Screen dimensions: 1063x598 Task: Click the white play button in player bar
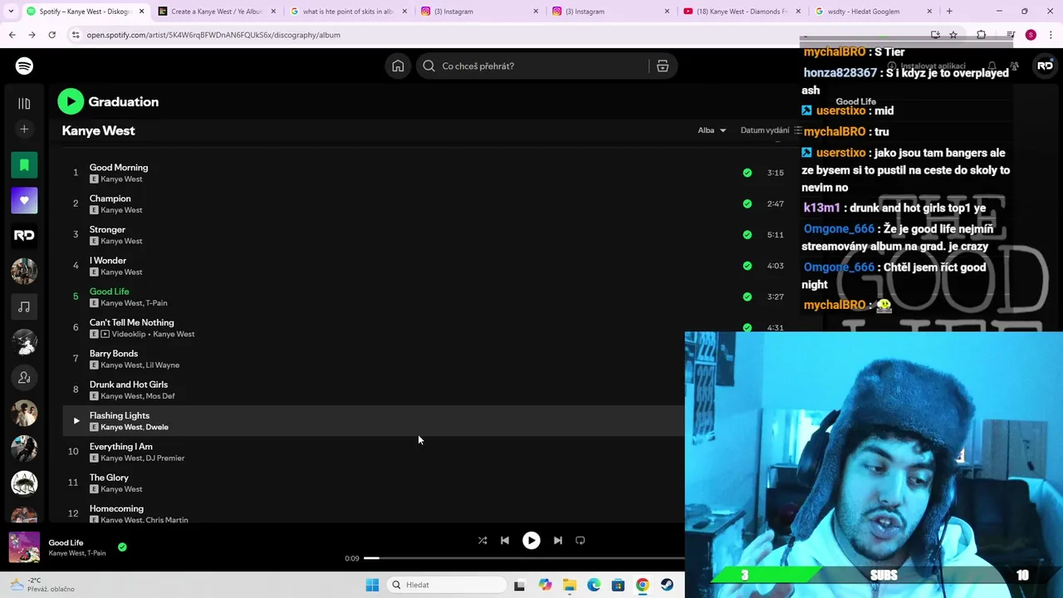click(x=531, y=541)
